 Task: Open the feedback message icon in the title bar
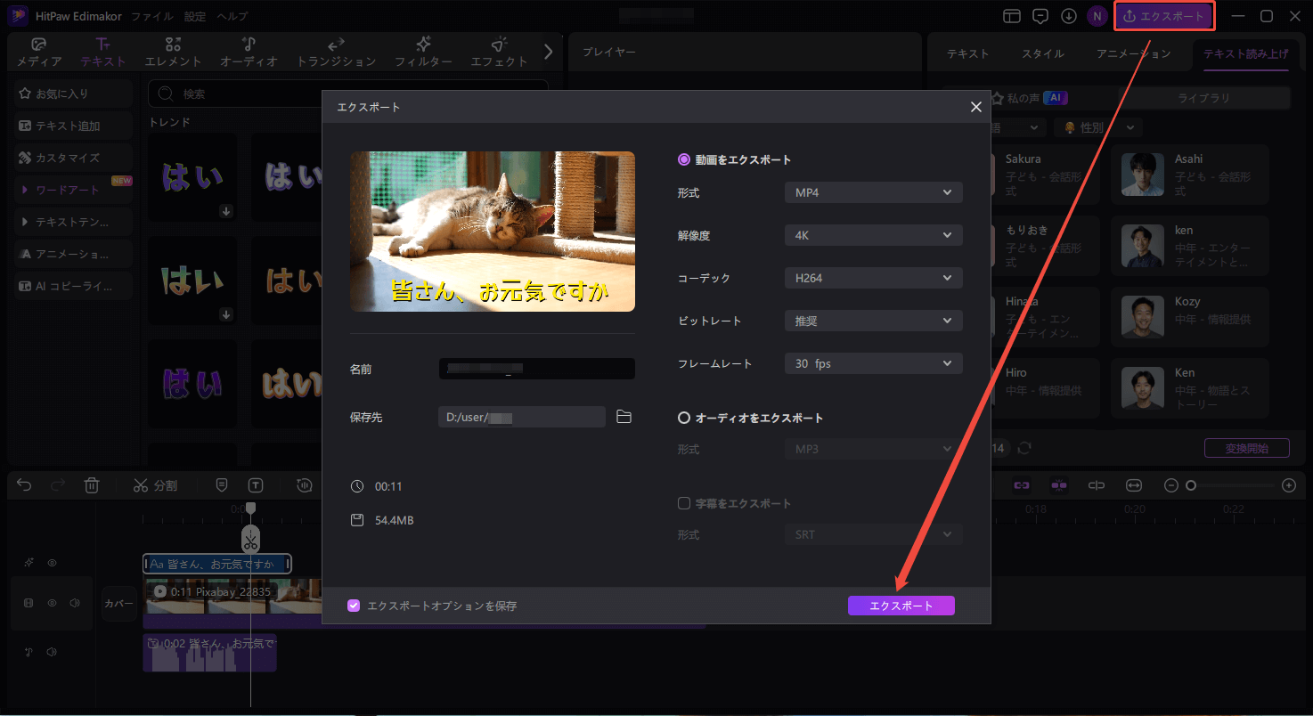pyautogui.click(x=1040, y=16)
